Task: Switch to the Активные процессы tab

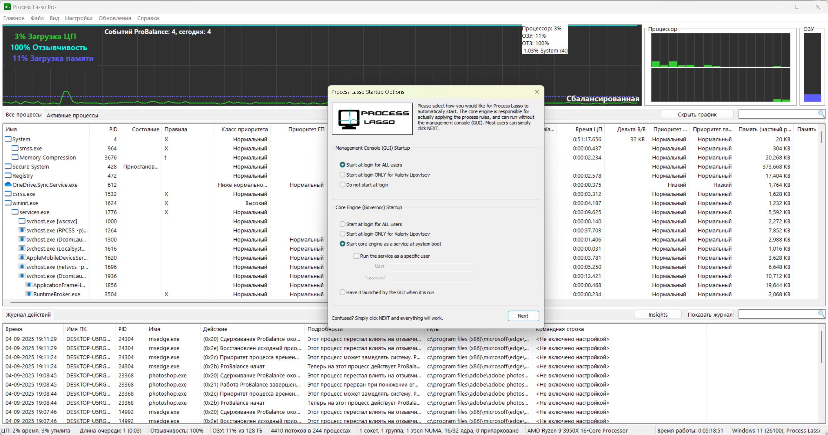Action: pyautogui.click(x=72, y=115)
